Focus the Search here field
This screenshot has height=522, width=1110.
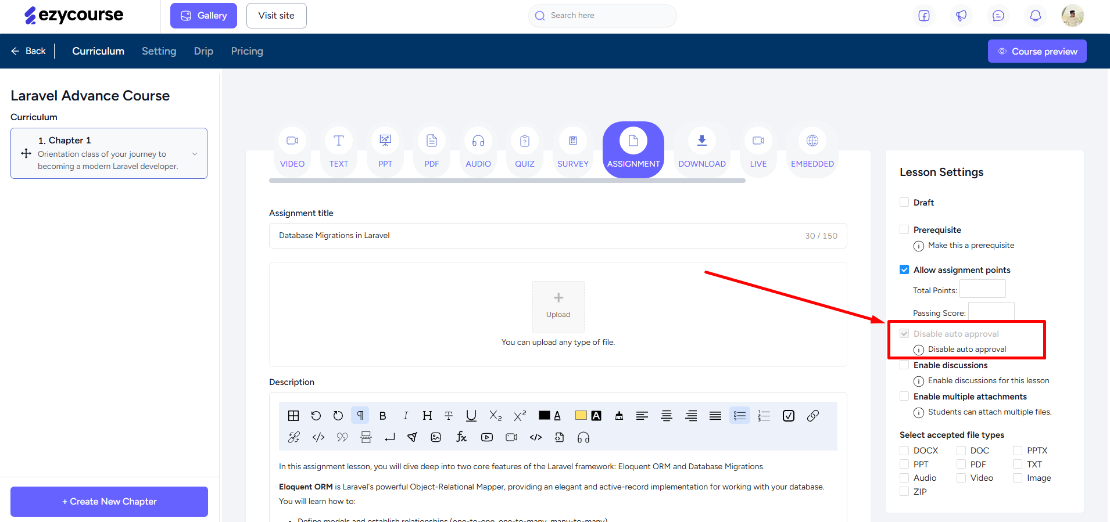coord(603,16)
